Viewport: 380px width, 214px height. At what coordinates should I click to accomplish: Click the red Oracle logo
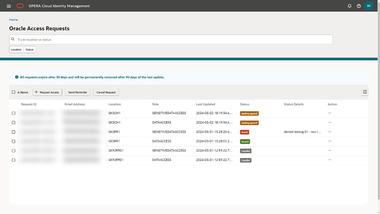[x=20, y=6]
